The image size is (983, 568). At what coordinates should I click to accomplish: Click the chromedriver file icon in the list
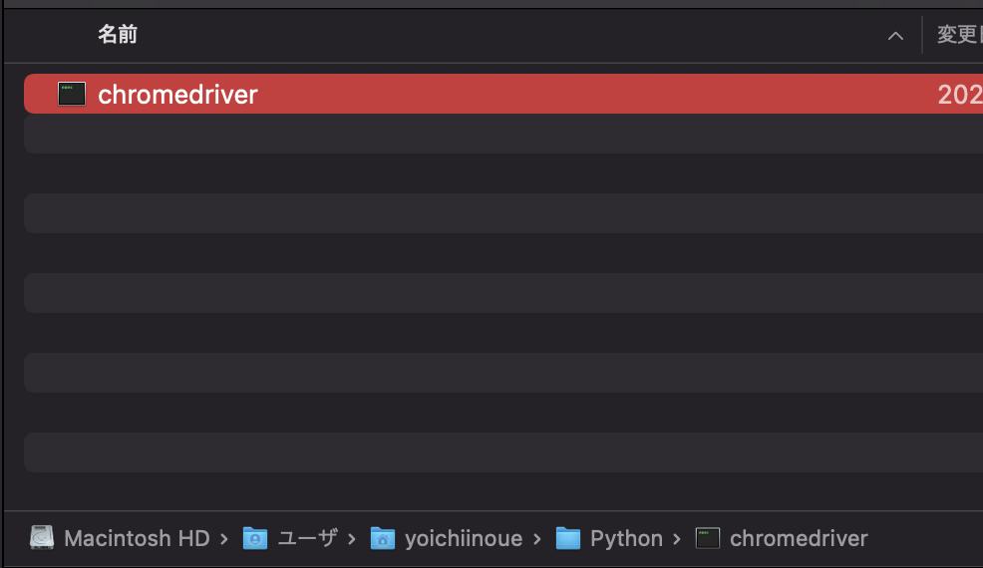[72, 94]
